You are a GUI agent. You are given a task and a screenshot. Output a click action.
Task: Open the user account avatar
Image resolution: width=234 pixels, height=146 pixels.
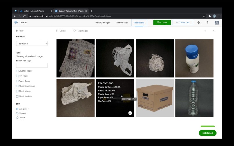click(x=217, y=23)
